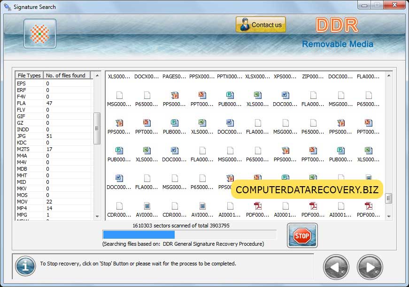This screenshot has width=409, height=287.
Task: Click the file list scroll-down arrow
Action: click(x=389, y=216)
